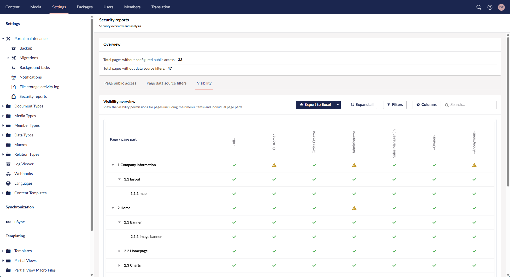Click the Languages globe icon

pos(8,183)
